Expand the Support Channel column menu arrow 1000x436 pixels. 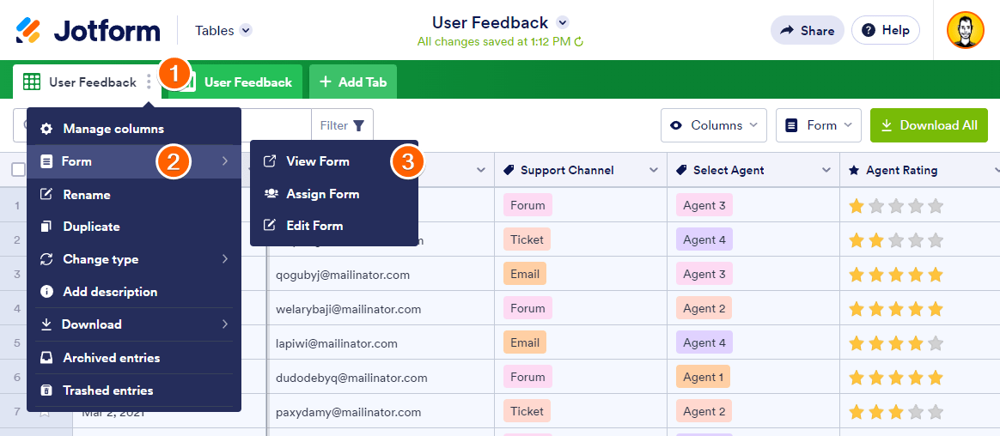(x=654, y=171)
